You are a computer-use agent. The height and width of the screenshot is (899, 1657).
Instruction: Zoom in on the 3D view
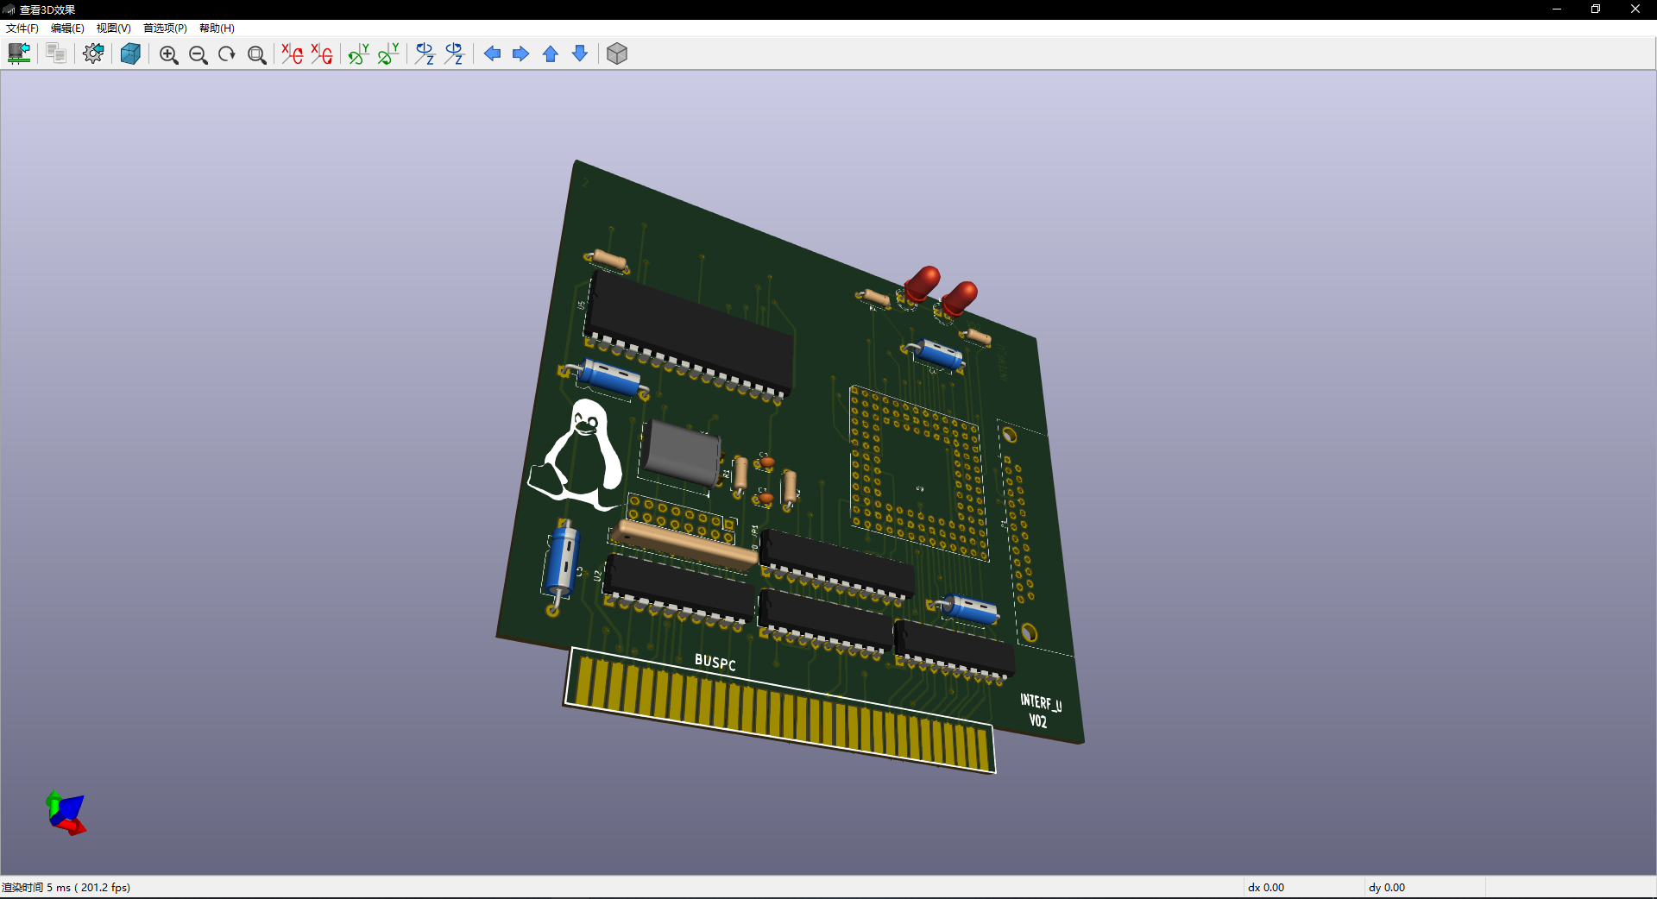(x=169, y=54)
